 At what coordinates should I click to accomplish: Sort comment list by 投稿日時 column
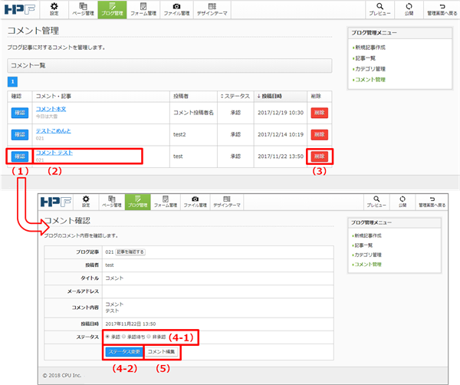[272, 96]
